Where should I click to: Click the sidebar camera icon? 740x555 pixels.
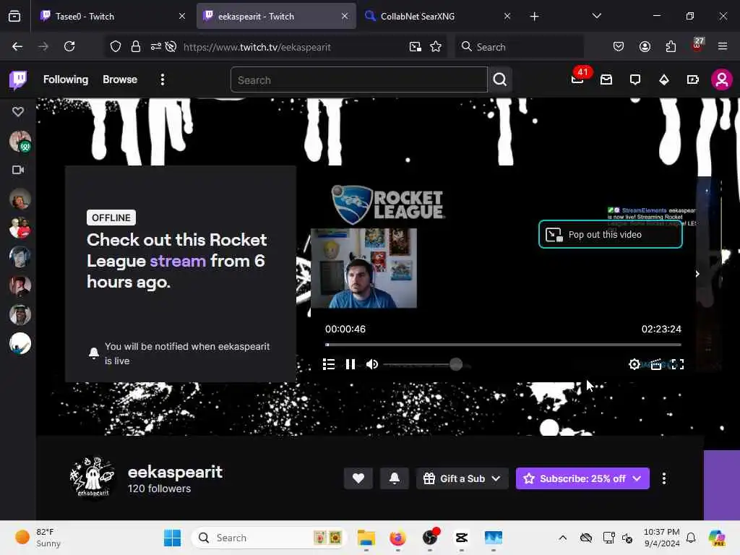coord(18,169)
